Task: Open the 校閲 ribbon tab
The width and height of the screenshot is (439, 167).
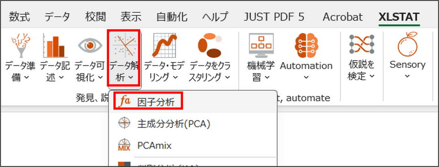Action: pyautogui.click(x=96, y=17)
